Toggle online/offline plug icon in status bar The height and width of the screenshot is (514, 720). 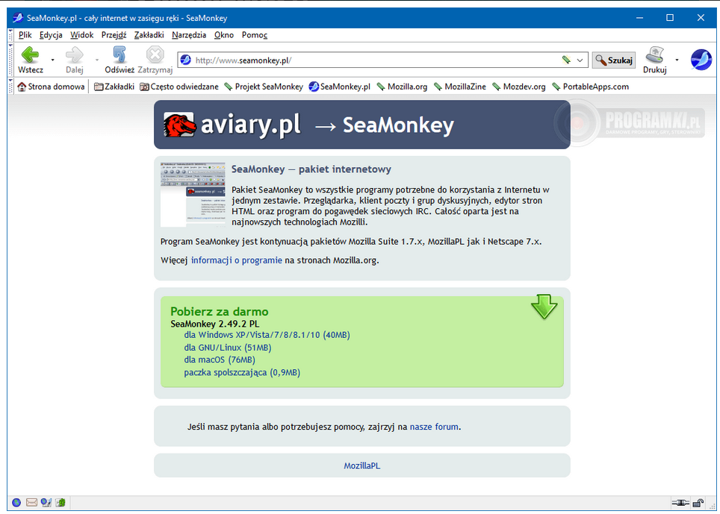[x=680, y=503]
